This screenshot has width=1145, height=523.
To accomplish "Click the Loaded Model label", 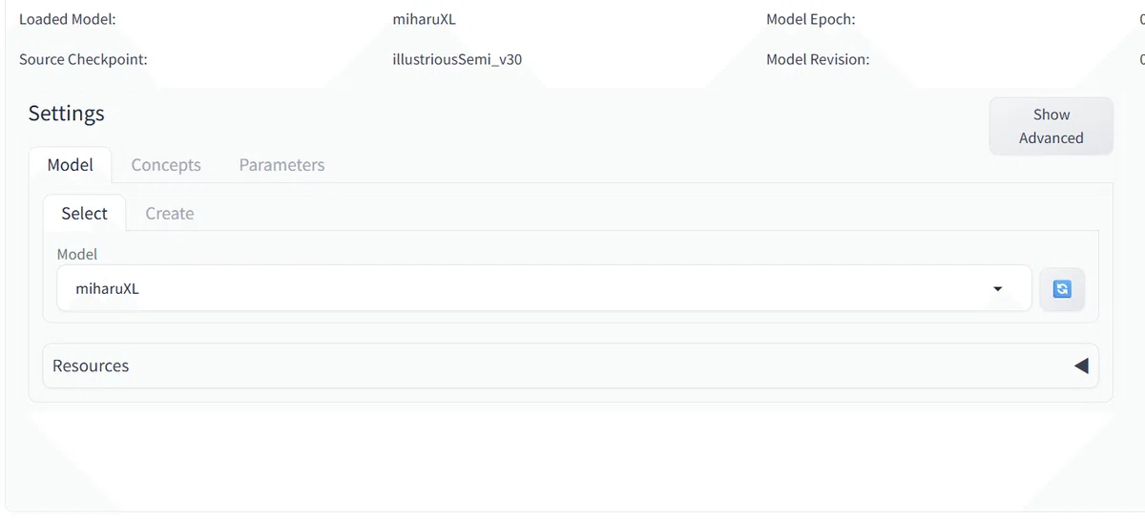I will coord(68,19).
